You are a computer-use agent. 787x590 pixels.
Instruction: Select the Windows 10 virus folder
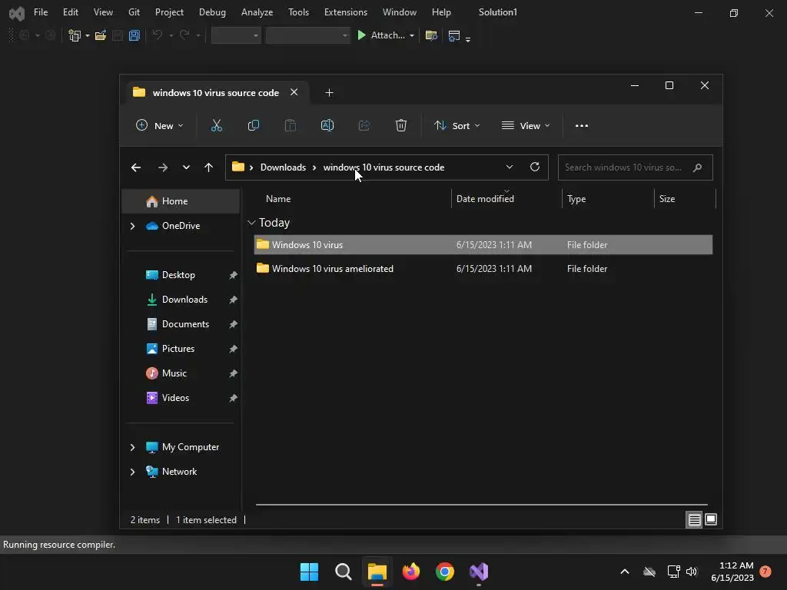pos(483,245)
